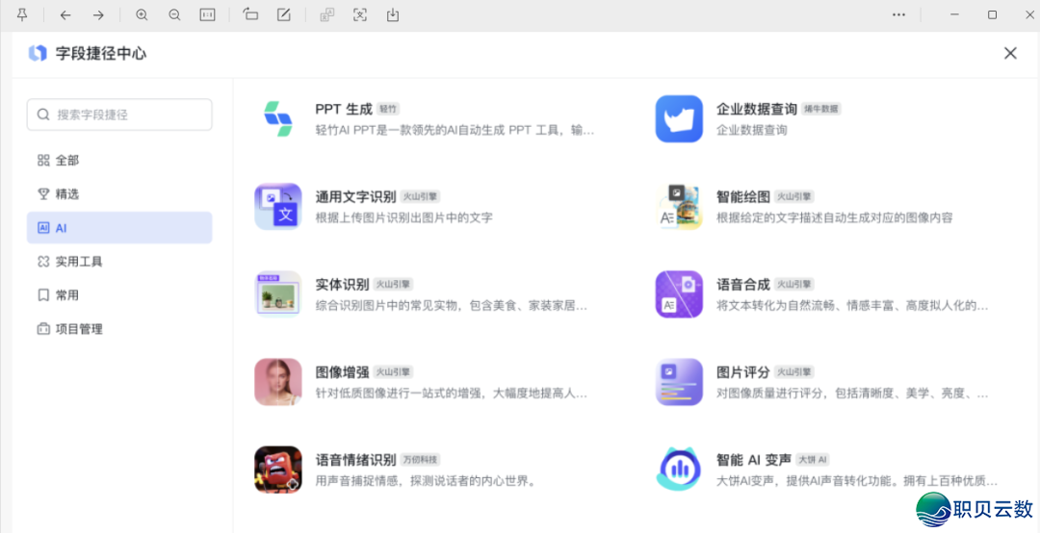Select the 全部 category
1040x533 pixels.
click(x=119, y=160)
